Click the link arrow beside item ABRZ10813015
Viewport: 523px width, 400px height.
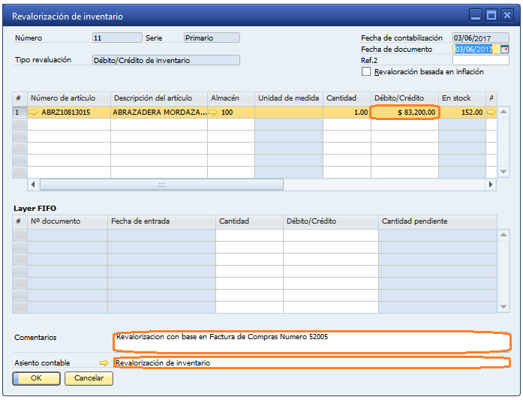pyautogui.click(x=33, y=112)
